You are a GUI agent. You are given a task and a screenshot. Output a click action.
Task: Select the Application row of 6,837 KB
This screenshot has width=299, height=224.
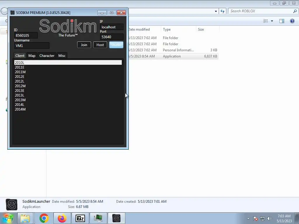(173, 56)
